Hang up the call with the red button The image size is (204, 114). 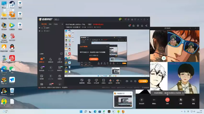coord(168,100)
